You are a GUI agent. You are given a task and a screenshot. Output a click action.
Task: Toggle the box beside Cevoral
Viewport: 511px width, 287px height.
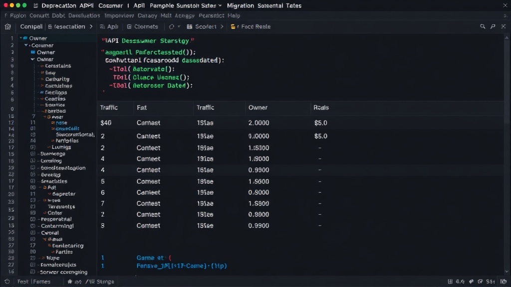click(32, 233)
